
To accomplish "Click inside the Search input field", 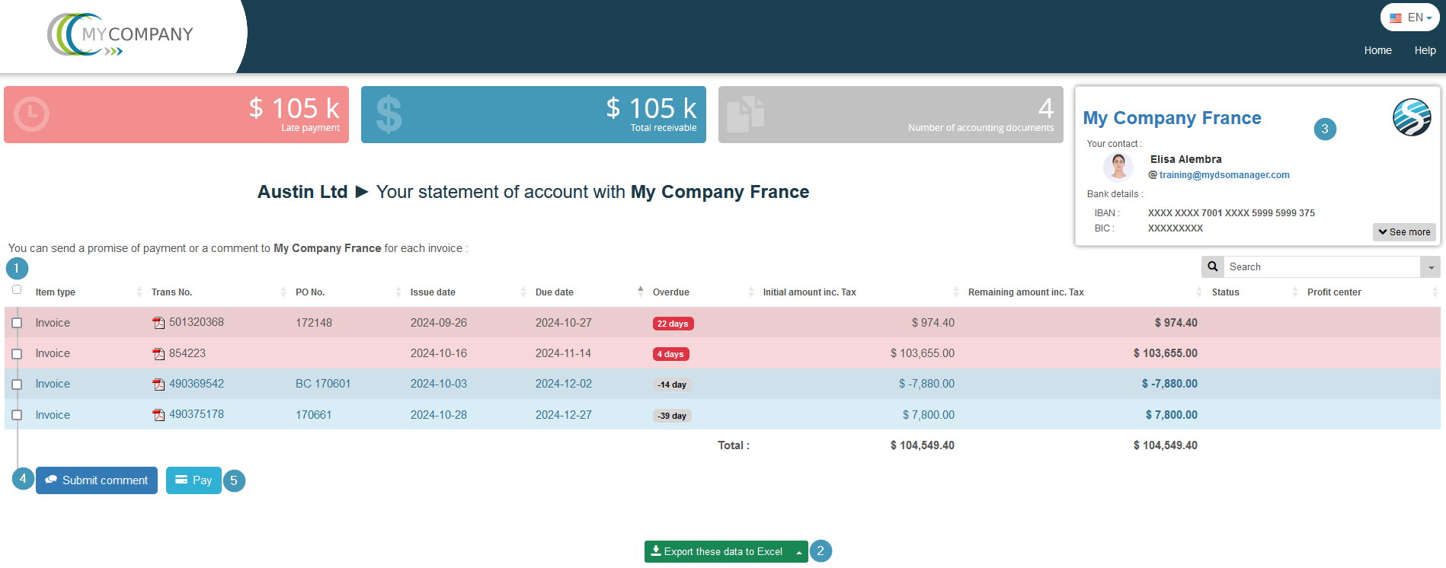I will (1321, 267).
